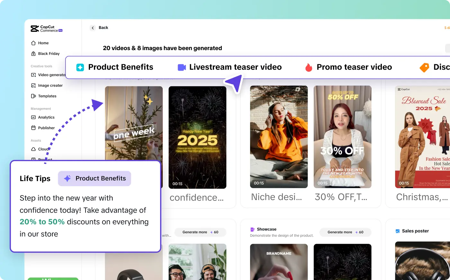Click Generate more button in Showcase section
This screenshot has height=280, width=450.
coord(345,232)
